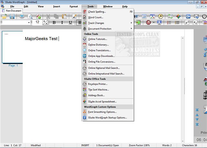Open Online Tutorials menu item
The width and height of the screenshot is (207, 148).
[x=108, y=39]
